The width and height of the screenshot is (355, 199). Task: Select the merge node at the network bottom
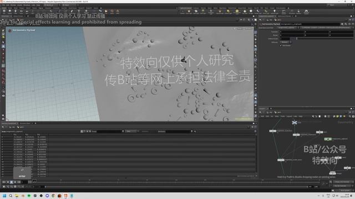click(x=332, y=173)
